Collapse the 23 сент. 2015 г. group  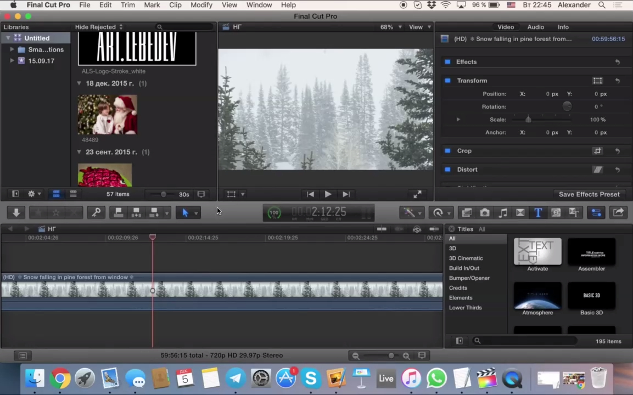79,152
